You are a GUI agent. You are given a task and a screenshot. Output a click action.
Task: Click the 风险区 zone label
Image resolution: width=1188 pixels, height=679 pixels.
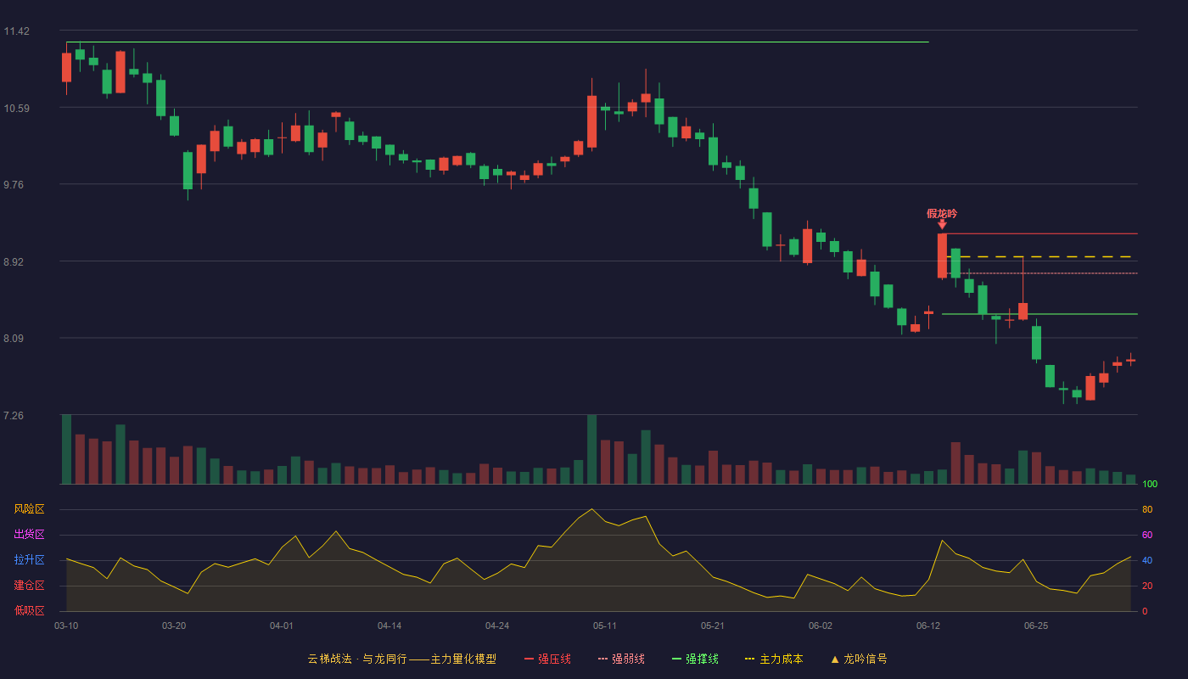[29, 509]
